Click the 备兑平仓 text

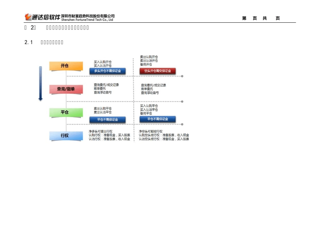click(146, 113)
